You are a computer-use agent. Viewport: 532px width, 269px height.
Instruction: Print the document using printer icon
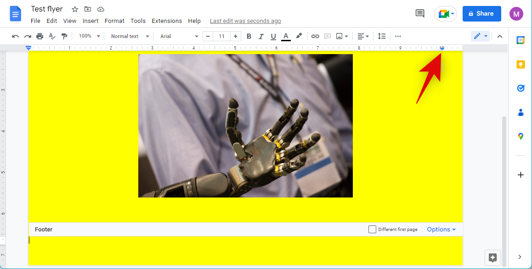point(40,36)
